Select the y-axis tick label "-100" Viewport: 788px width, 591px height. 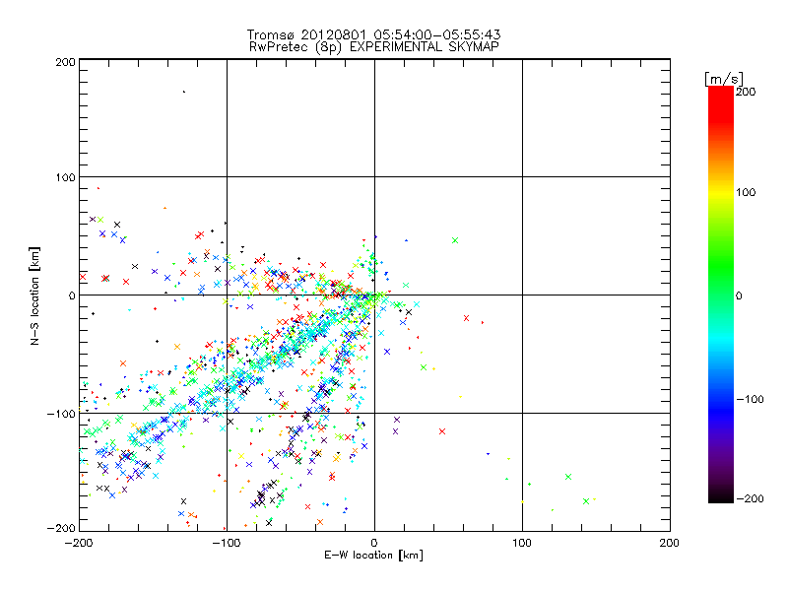click(x=61, y=414)
